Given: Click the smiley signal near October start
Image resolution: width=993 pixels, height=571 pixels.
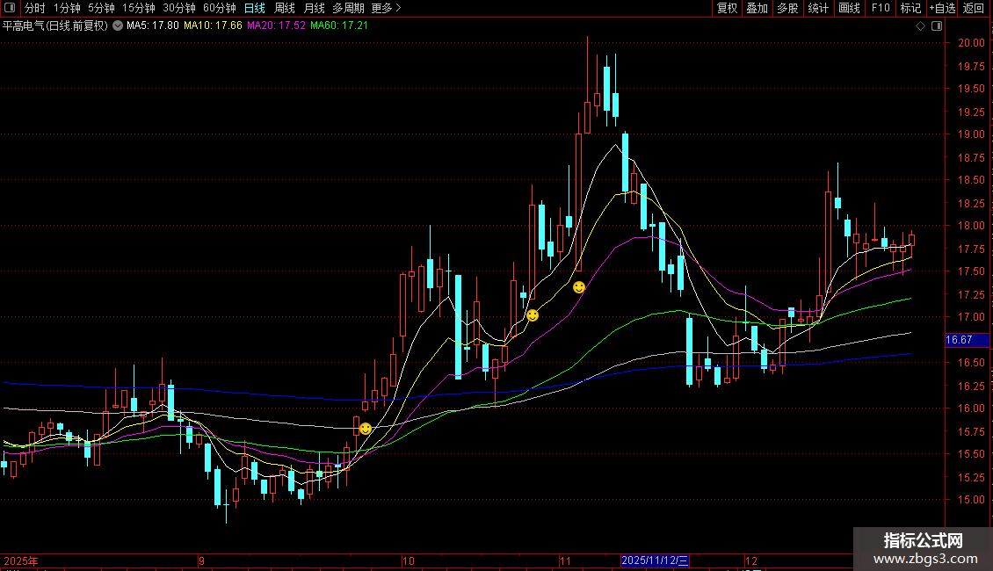Looking at the screenshot, I should 366,429.
